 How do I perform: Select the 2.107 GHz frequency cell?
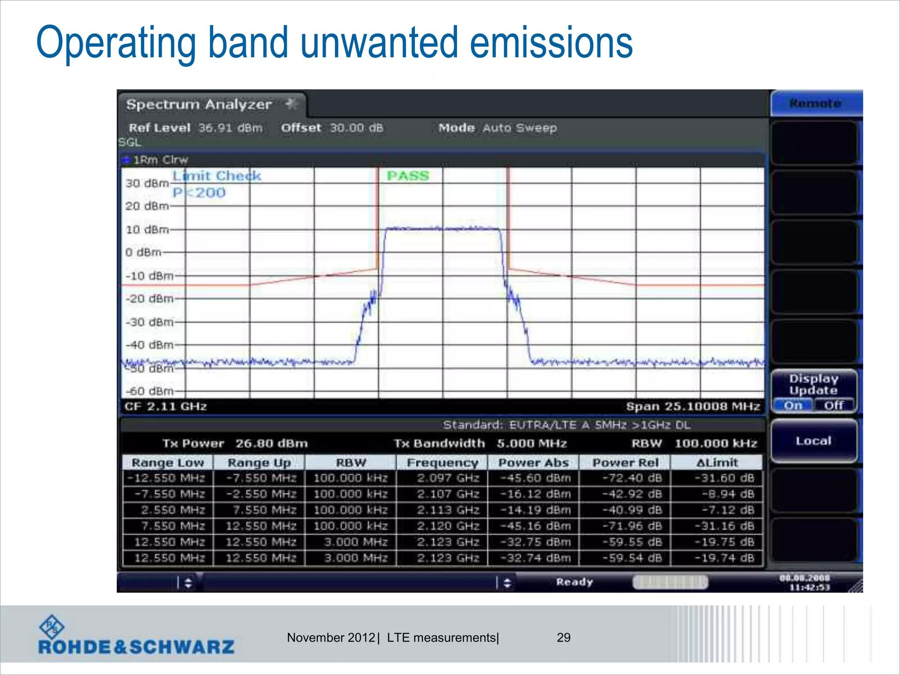(442, 494)
